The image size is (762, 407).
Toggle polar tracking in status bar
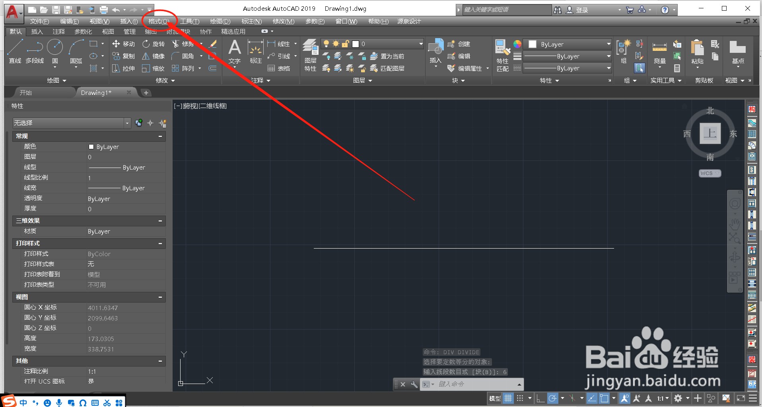pos(552,398)
